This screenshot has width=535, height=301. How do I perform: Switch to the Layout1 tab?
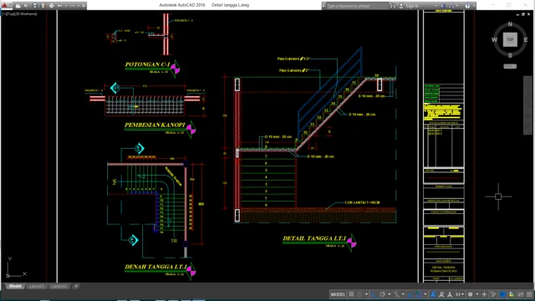36,286
